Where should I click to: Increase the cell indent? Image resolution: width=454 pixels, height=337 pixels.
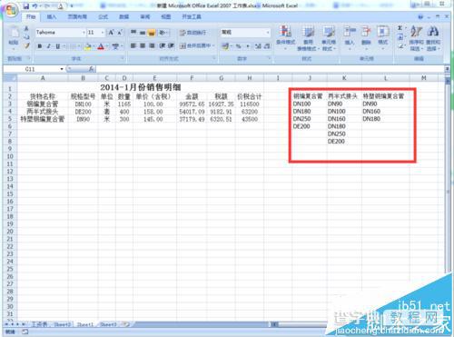pos(171,45)
